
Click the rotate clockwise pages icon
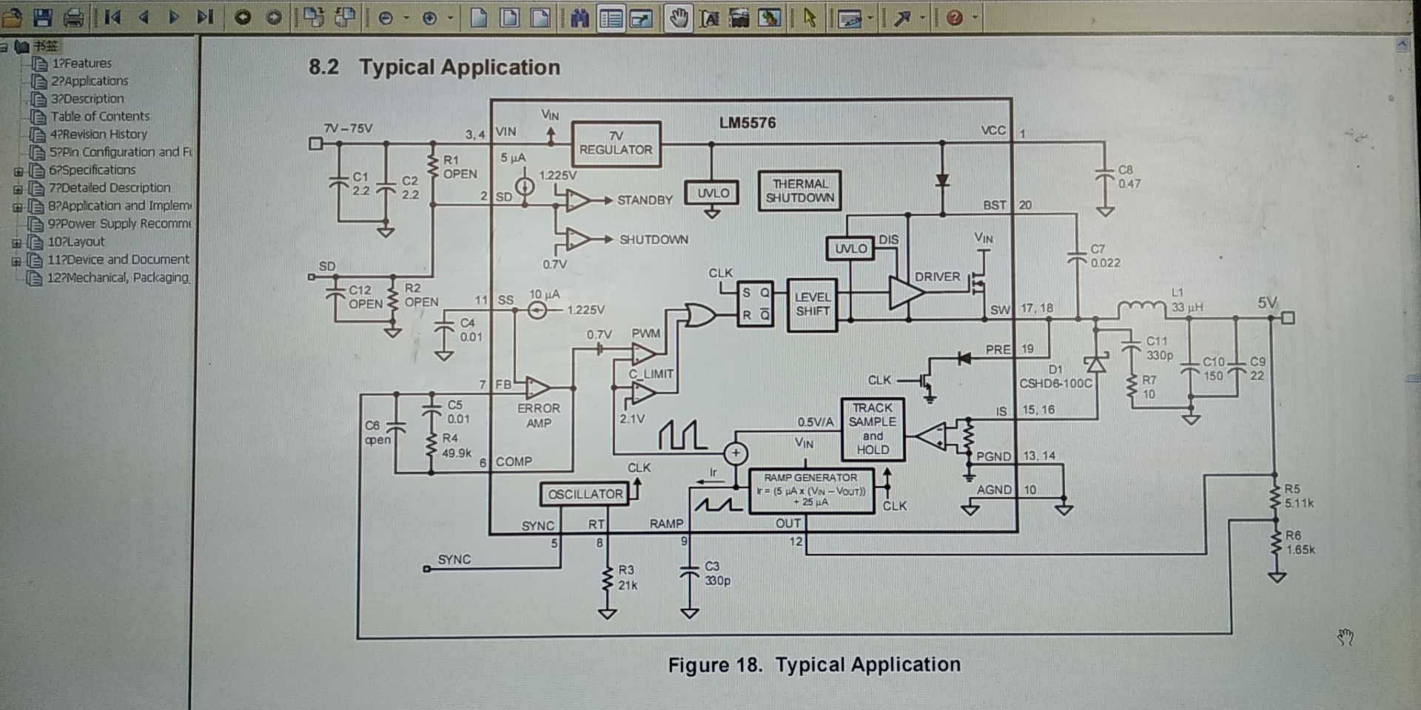click(313, 17)
